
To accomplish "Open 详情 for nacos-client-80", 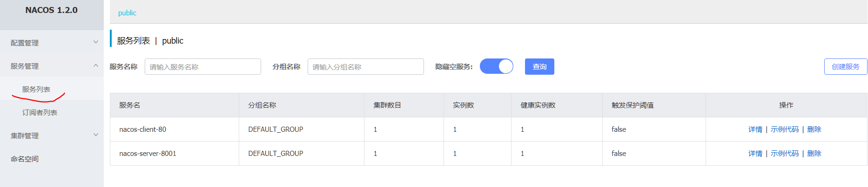I will (755, 129).
